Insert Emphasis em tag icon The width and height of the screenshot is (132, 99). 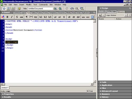(21, 17)
